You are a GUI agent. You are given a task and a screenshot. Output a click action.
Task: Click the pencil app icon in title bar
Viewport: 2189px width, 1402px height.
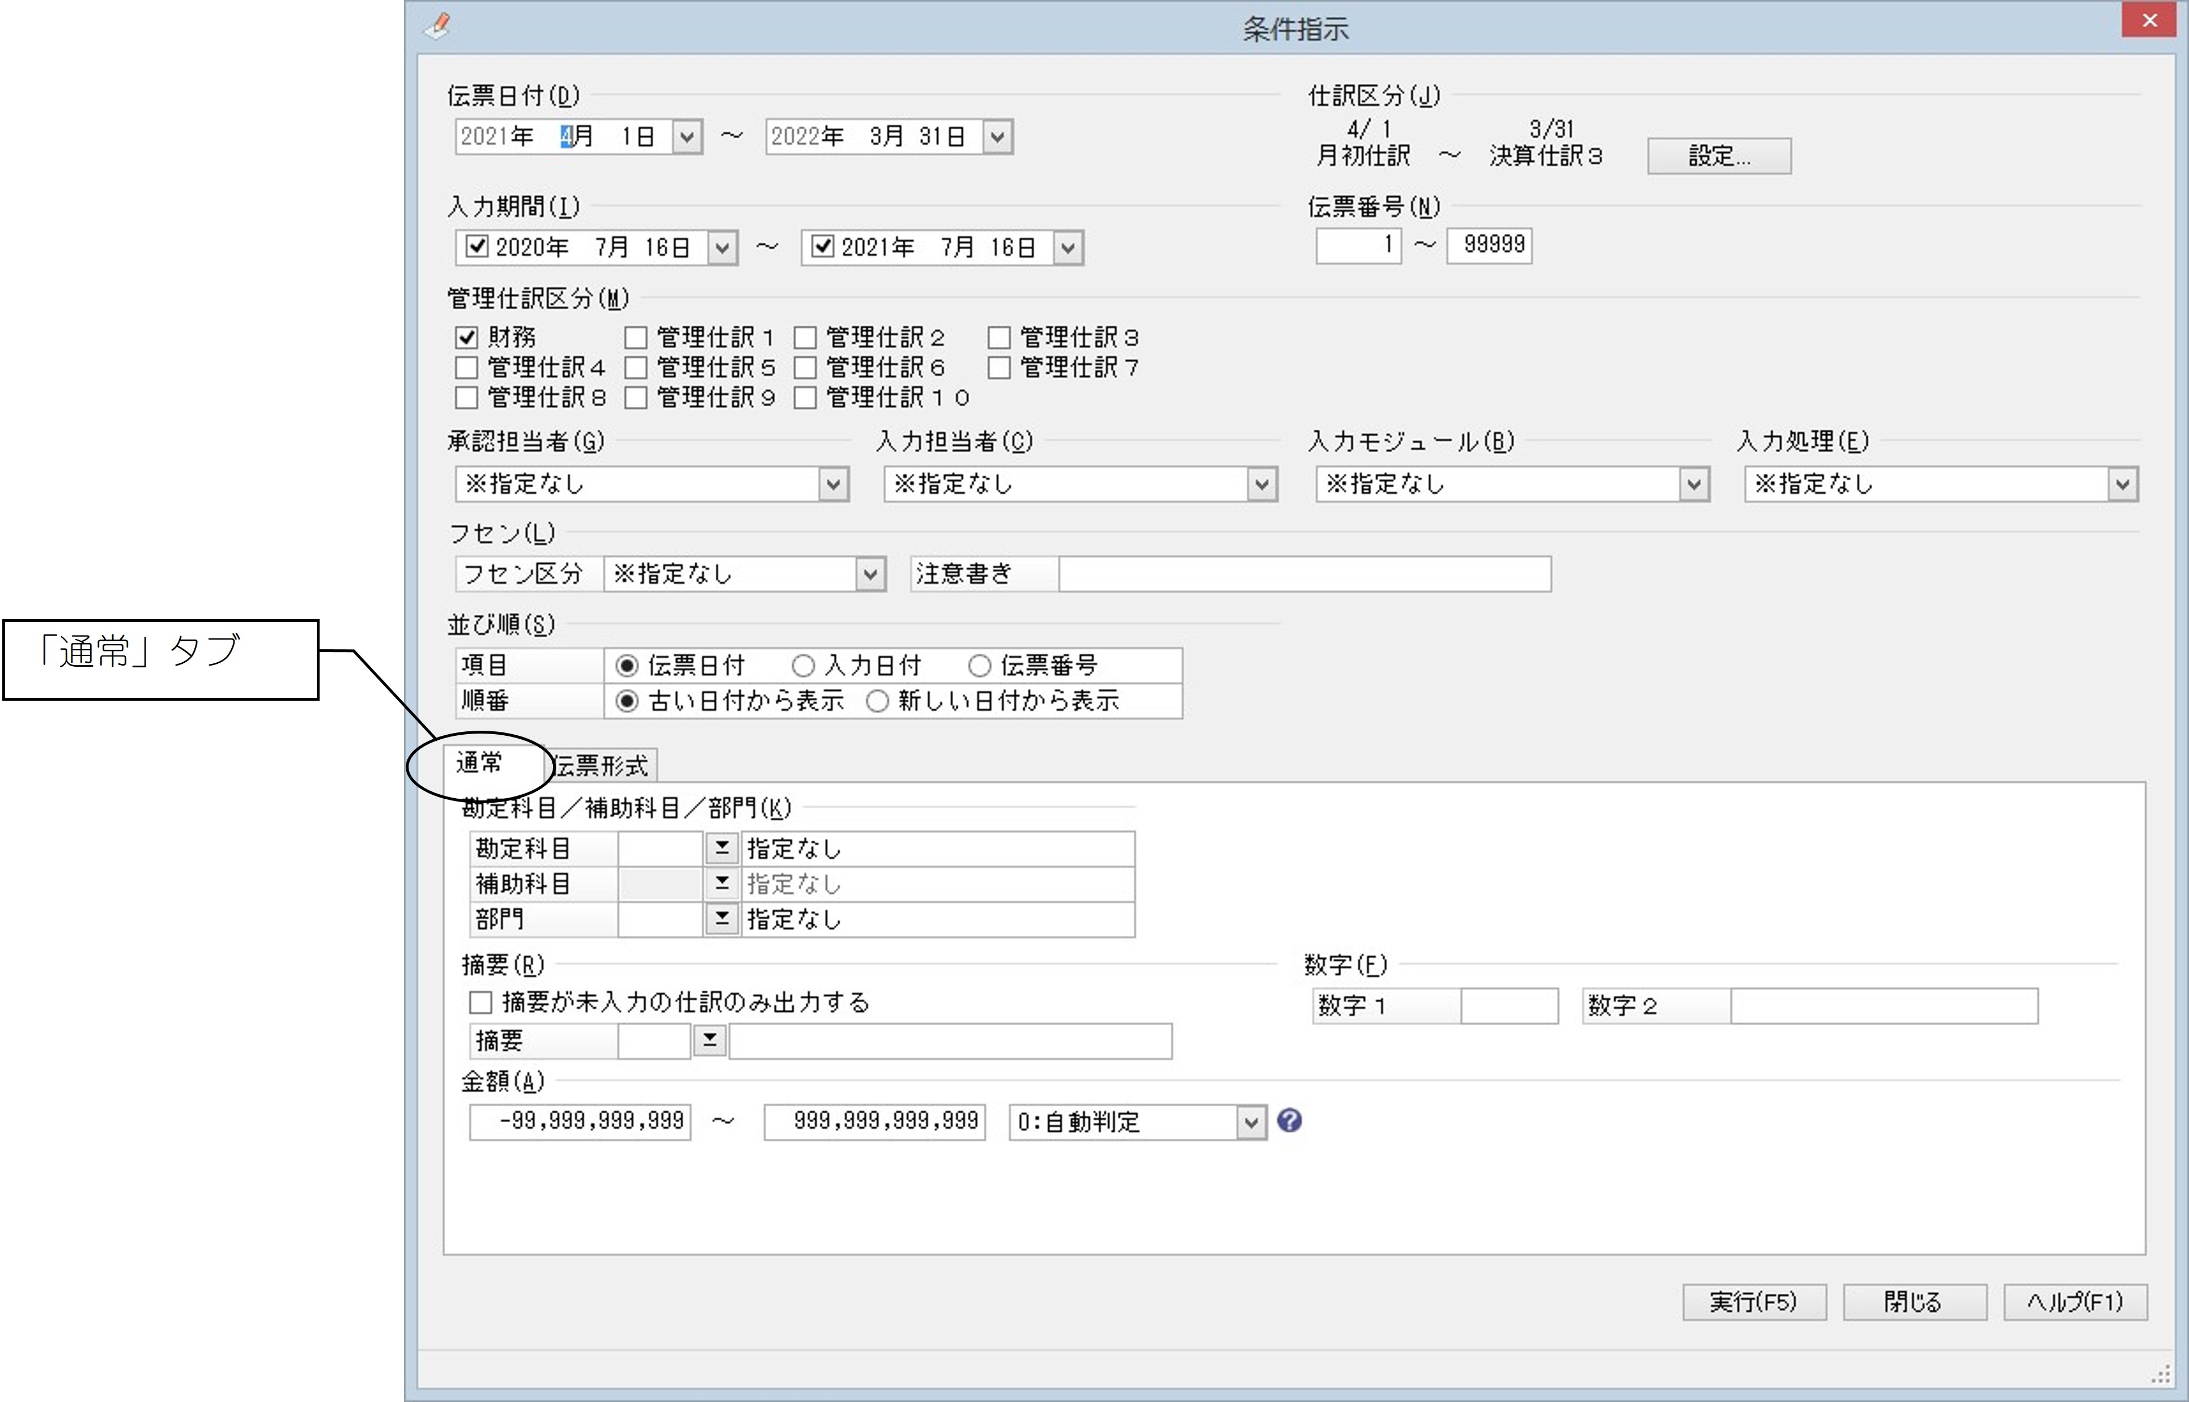[438, 25]
